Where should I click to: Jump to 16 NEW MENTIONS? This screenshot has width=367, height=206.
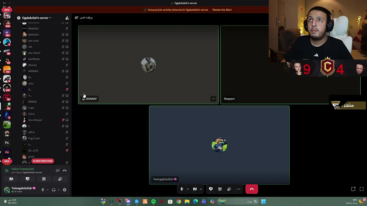pos(42,161)
